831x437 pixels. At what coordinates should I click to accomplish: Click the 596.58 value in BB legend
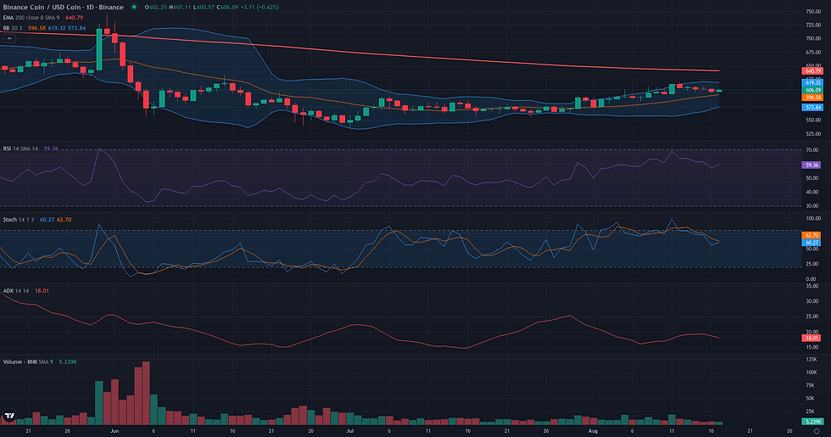tap(36, 28)
